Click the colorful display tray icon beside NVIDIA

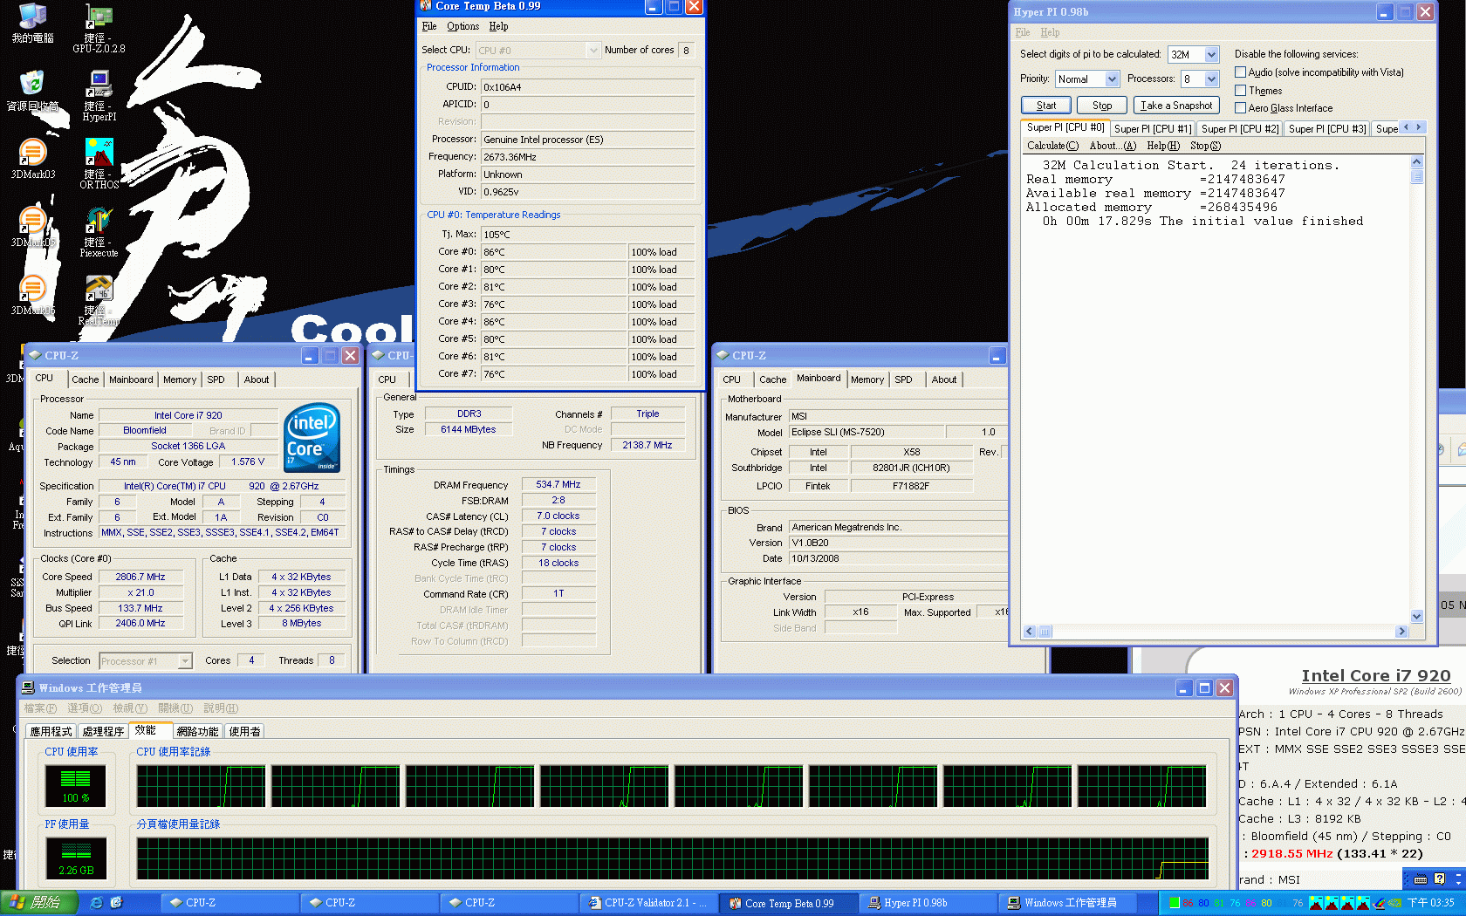(x=1380, y=903)
